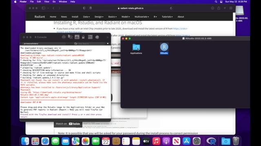Open the Window menu
This screenshot has width=261, height=146.
point(63,2)
